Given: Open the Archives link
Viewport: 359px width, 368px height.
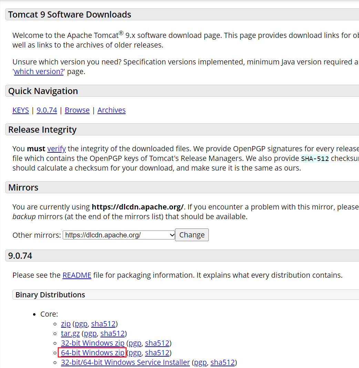Looking at the screenshot, I should [111, 110].
